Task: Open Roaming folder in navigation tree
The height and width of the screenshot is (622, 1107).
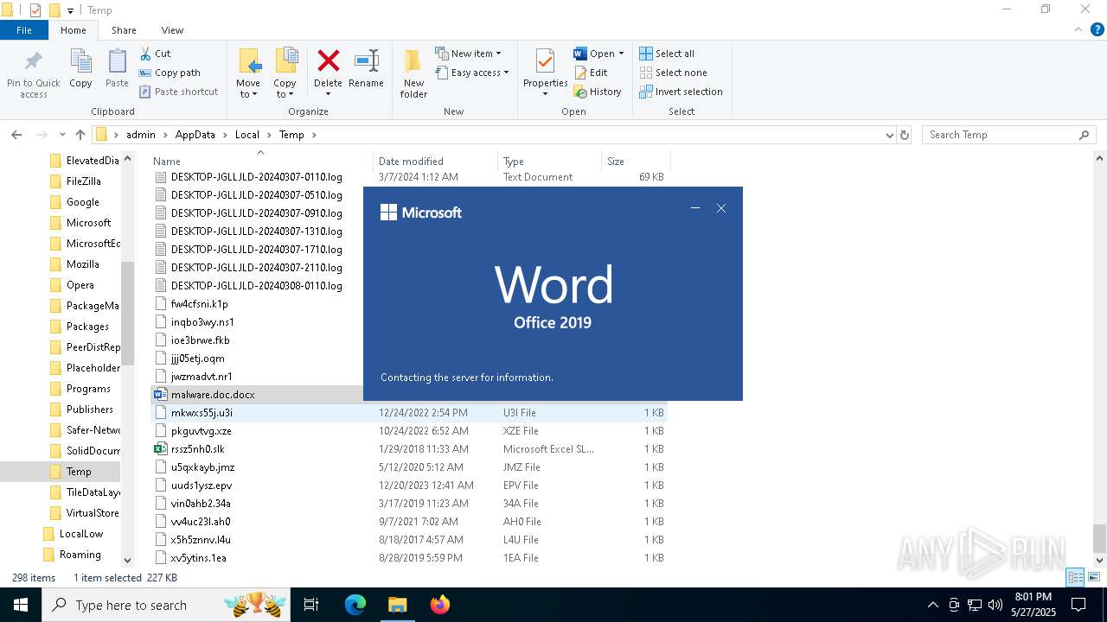Action: [x=80, y=555]
